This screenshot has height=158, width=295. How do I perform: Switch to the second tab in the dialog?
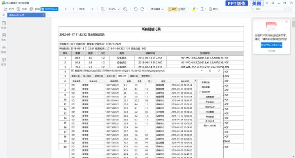click(87, 76)
